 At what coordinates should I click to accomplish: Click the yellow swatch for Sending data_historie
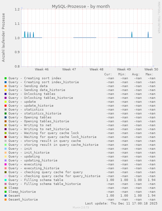click(x=6, y=90)
